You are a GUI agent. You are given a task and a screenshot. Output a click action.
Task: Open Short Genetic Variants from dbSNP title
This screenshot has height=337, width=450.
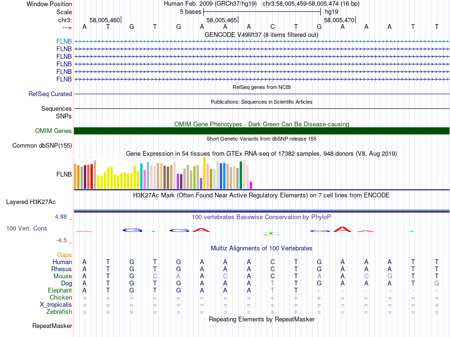(x=261, y=139)
